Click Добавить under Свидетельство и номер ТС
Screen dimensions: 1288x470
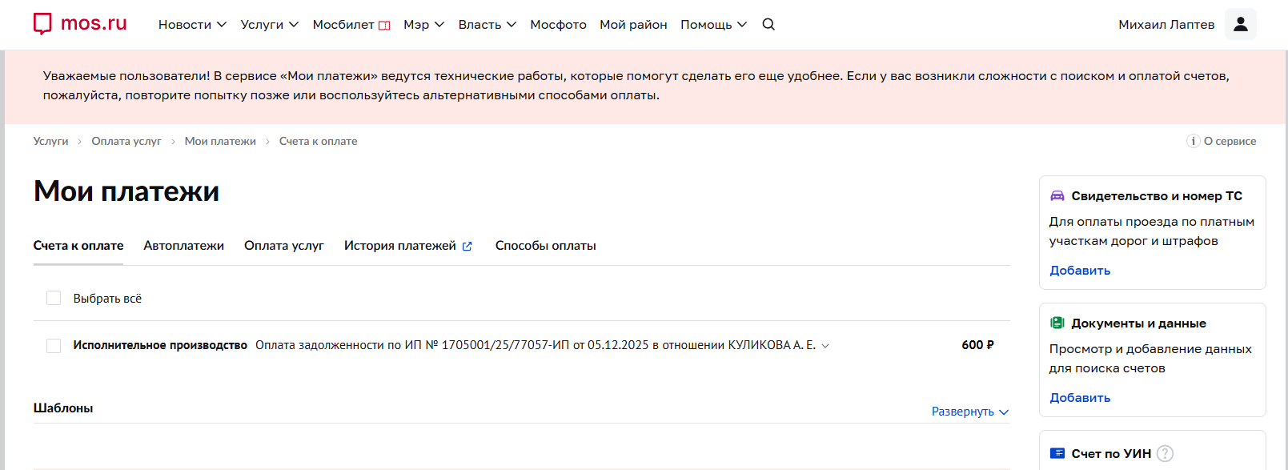click(1080, 271)
